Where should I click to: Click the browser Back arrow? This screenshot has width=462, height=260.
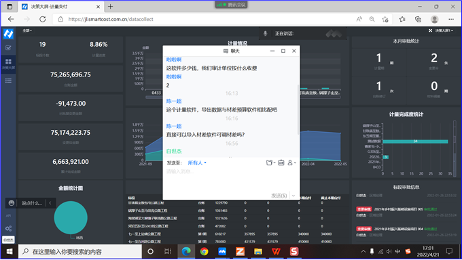point(11,19)
